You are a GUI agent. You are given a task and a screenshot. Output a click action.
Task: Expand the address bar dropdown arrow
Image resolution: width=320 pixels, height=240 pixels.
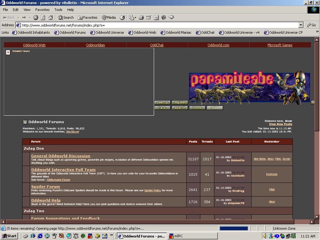[301, 25]
